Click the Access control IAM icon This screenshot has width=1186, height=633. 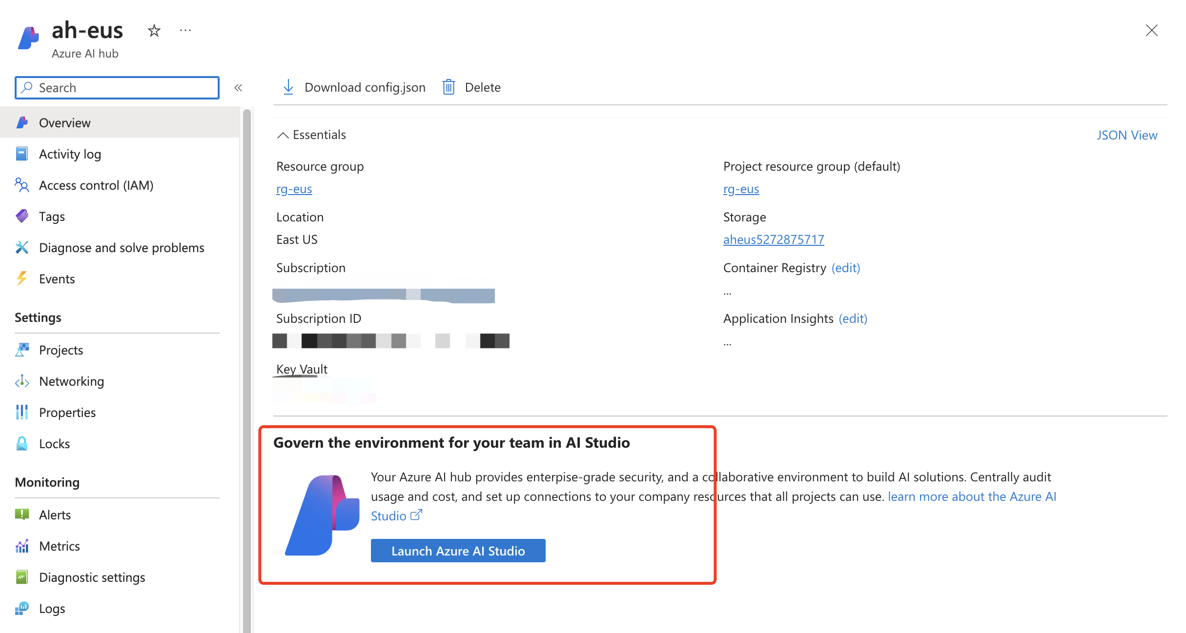(23, 185)
